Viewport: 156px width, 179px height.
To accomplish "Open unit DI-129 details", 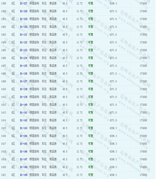I will pyautogui.click(x=23, y=19).
